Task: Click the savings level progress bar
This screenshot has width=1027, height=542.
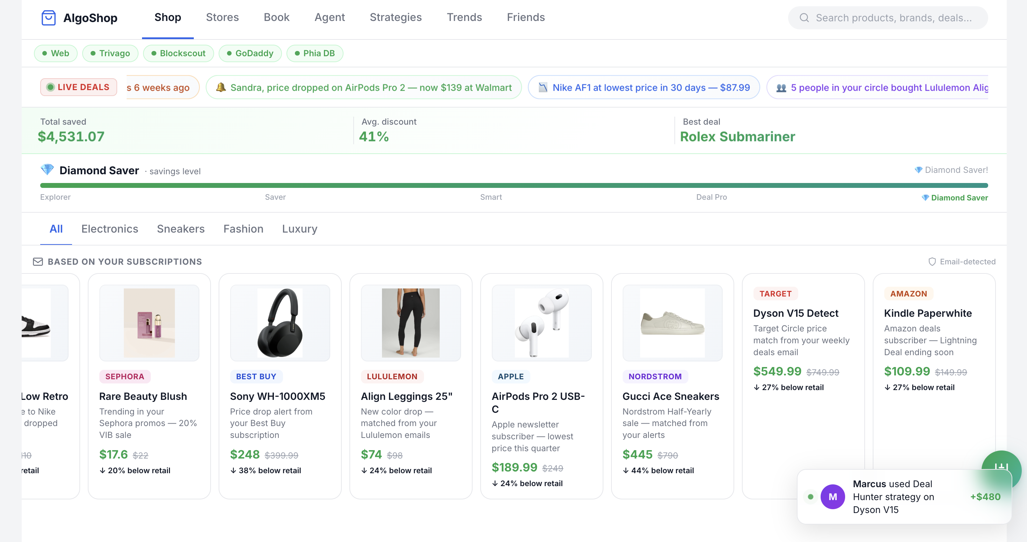Action: pos(513,185)
